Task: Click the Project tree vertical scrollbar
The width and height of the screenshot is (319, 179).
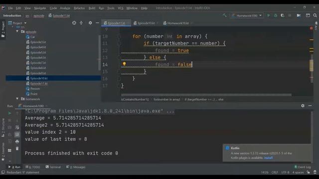Action: [x=99, y=53]
